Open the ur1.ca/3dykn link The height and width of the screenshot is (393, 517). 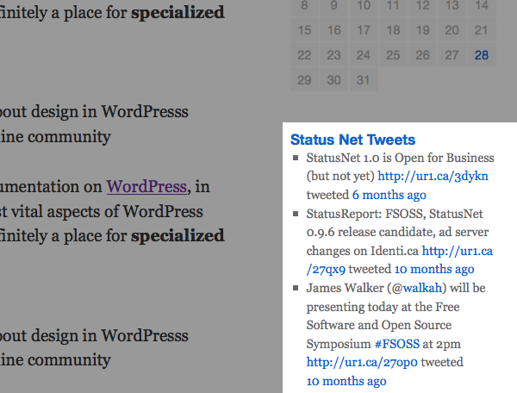click(433, 176)
